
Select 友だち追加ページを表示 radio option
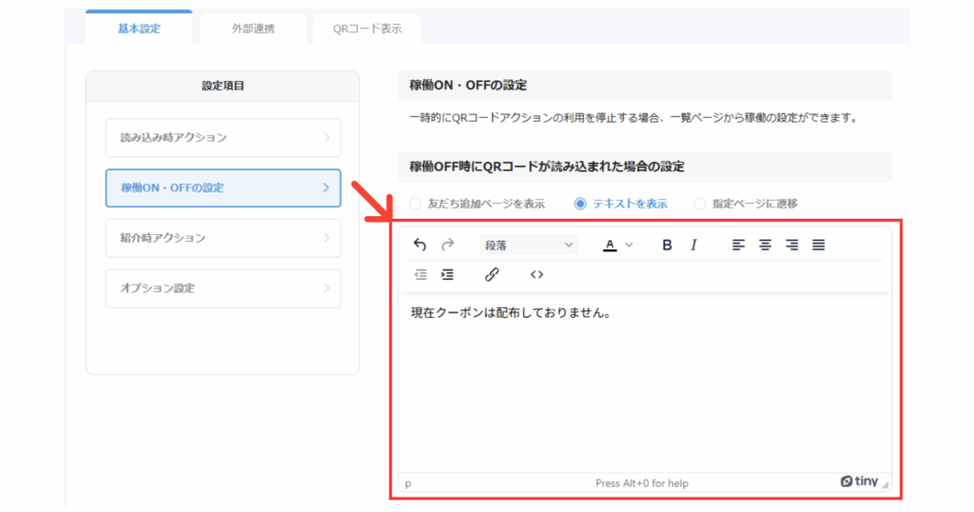[x=415, y=204]
